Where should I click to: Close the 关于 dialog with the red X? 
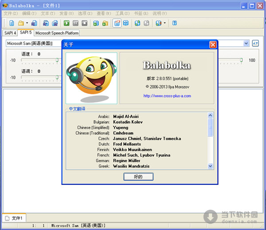213,45
